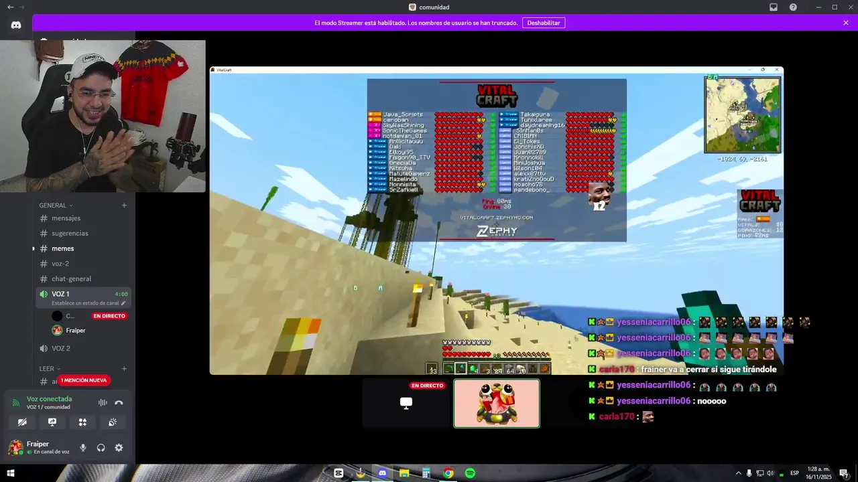Click 'Establece un estado de canal' text
Image resolution: width=858 pixels, height=482 pixels.
click(x=85, y=303)
